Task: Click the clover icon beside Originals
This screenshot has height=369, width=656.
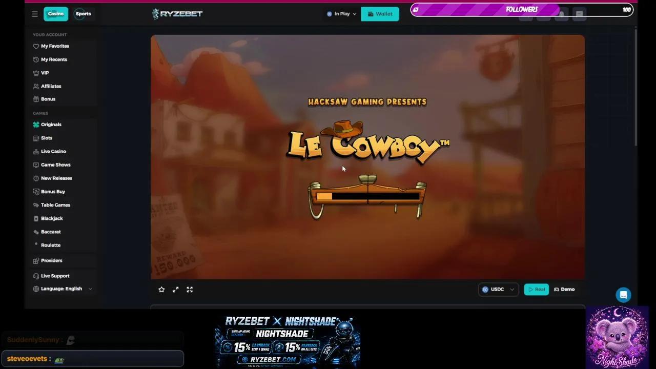Action: (x=36, y=125)
